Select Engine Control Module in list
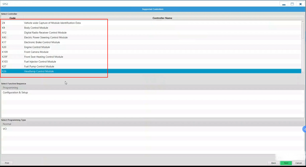 37,47
